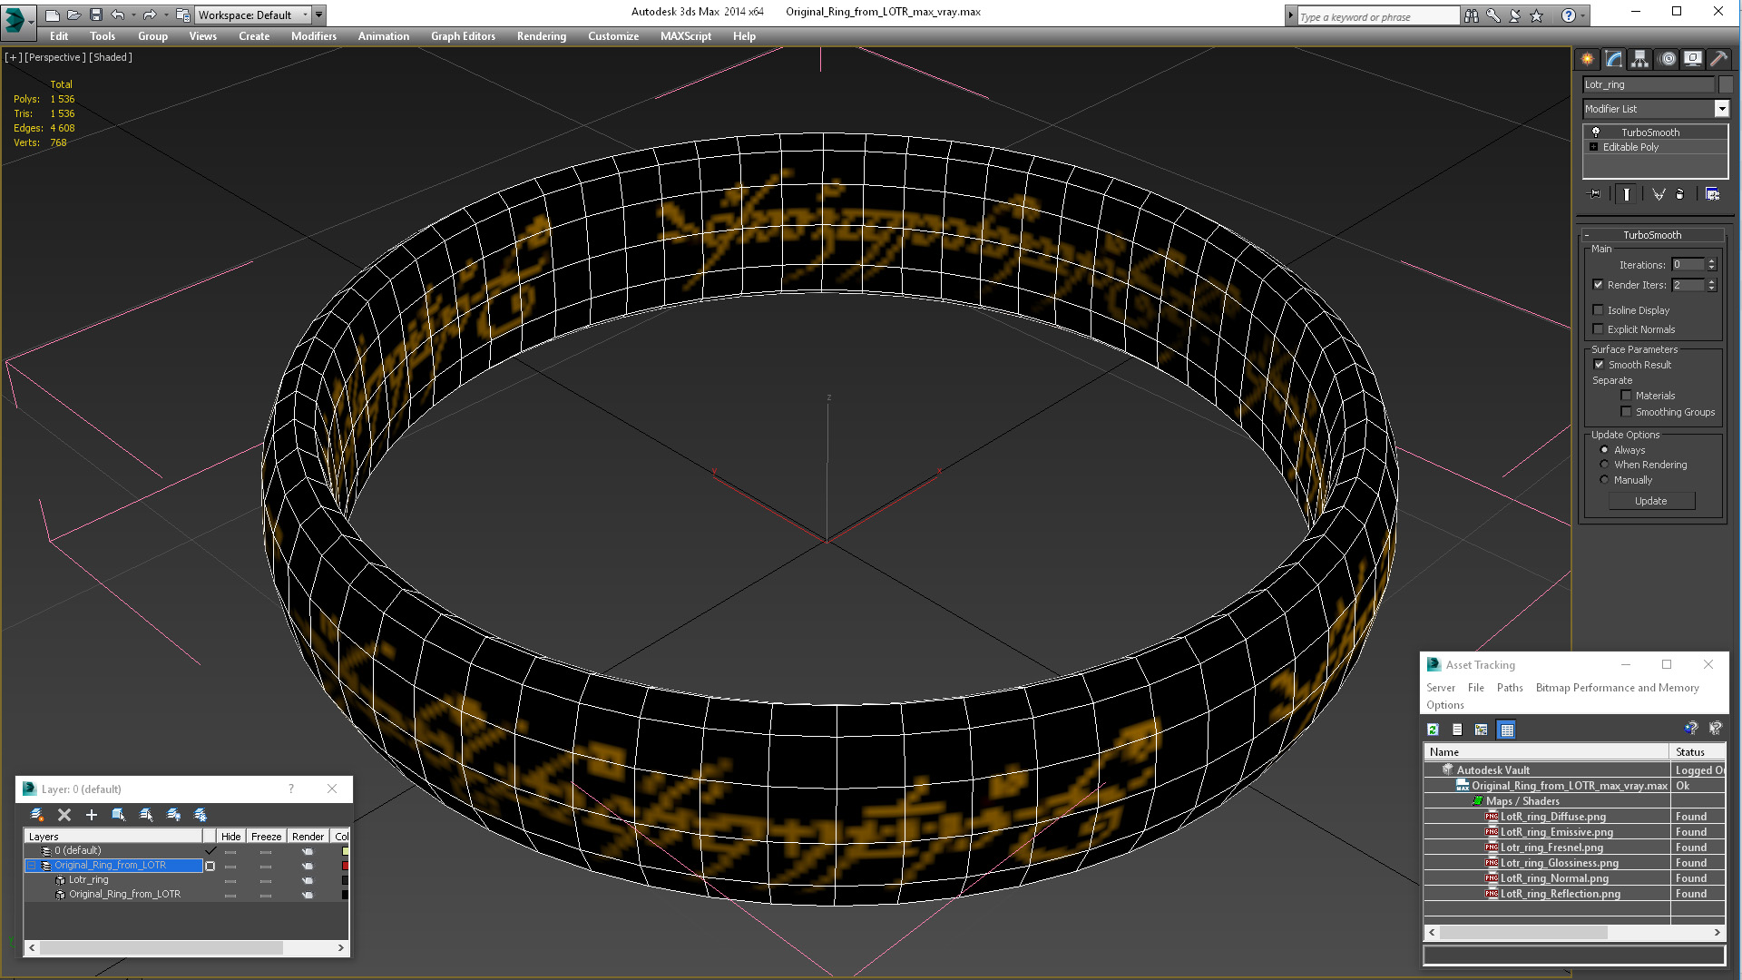Open the quick access toolbar customize arrow
Image resolution: width=1742 pixels, height=980 pixels.
[318, 15]
